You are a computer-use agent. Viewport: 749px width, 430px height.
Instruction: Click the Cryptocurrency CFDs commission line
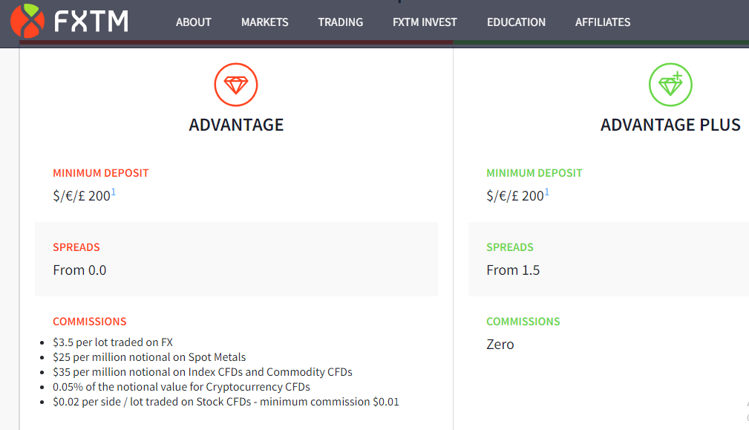point(181,387)
